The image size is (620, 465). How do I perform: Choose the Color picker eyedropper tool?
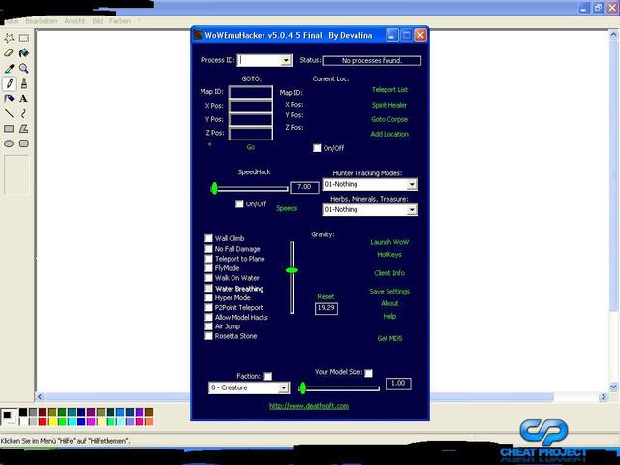(x=9, y=69)
